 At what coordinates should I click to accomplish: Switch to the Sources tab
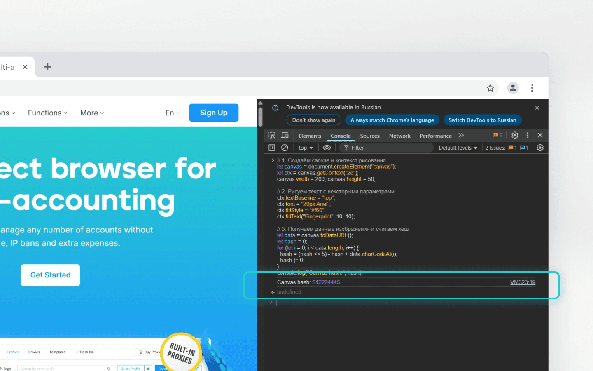[370, 136]
